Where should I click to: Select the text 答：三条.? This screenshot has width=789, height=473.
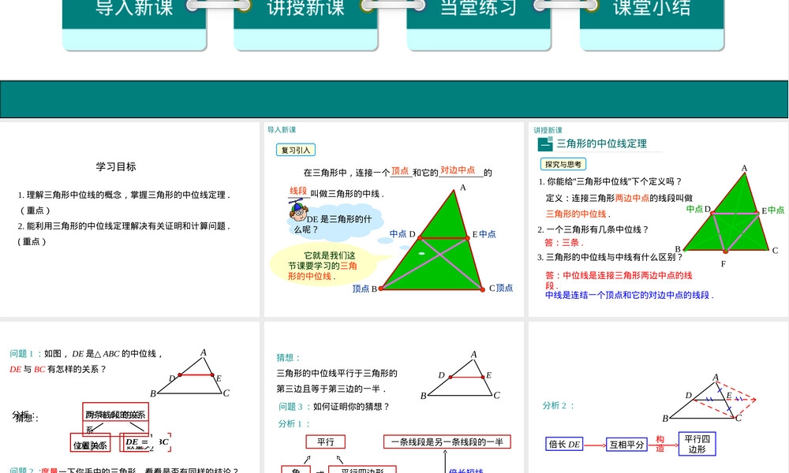(563, 242)
